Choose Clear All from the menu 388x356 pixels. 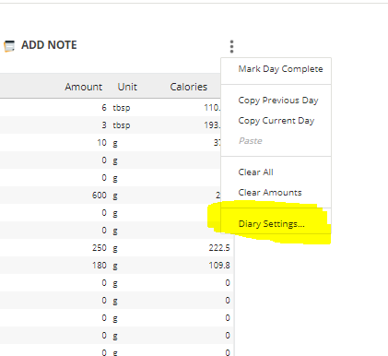coord(255,172)
